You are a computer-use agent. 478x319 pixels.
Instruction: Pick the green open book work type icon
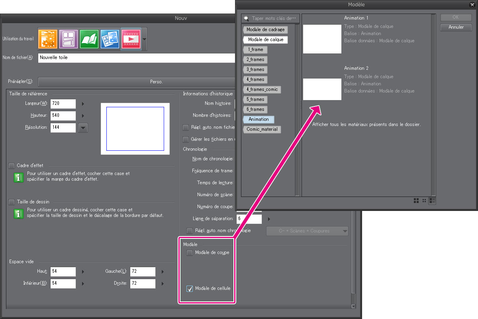click(x=89, y=39)
